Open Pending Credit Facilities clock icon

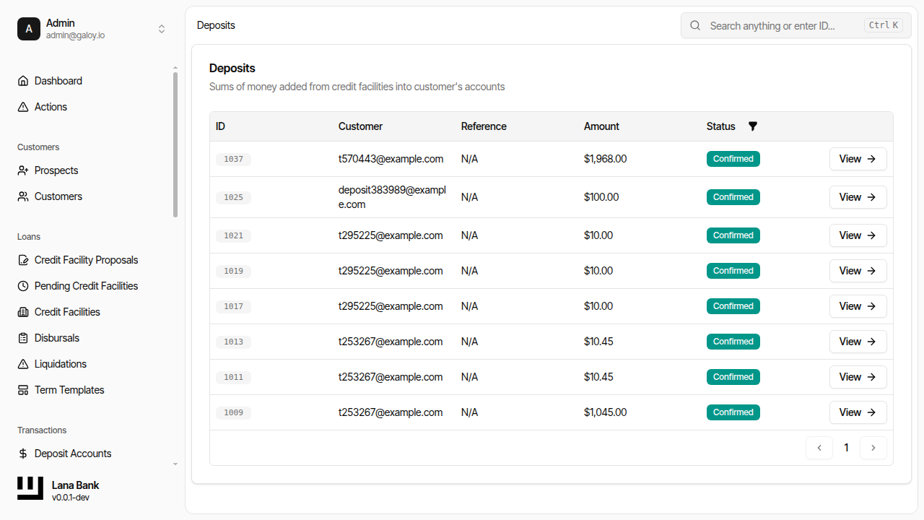click(22, 285)
